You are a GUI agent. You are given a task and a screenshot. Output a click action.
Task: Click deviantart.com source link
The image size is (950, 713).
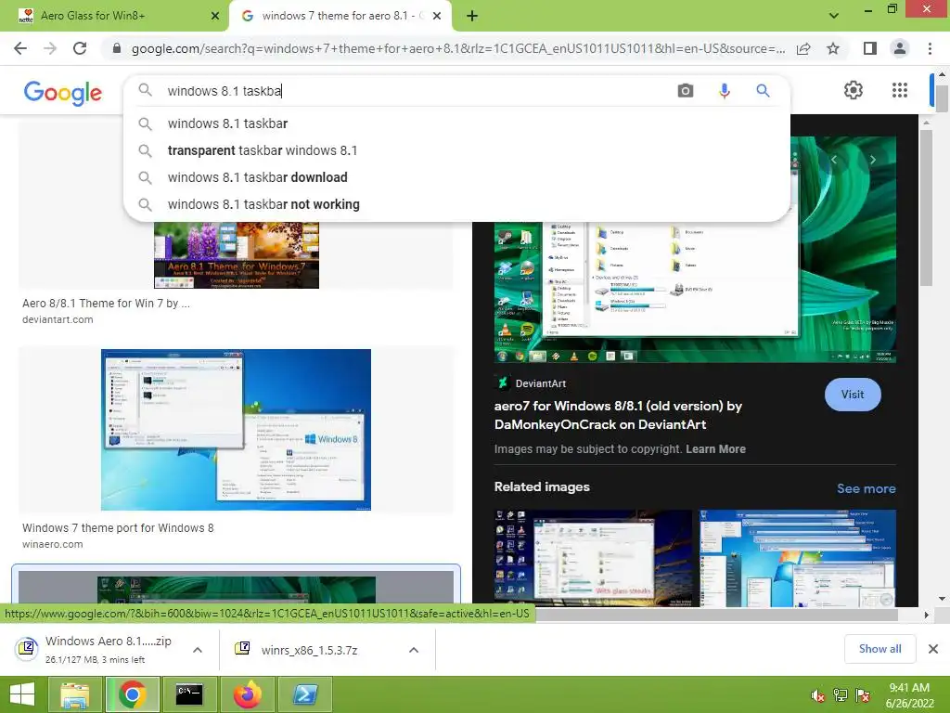(58, 319)
